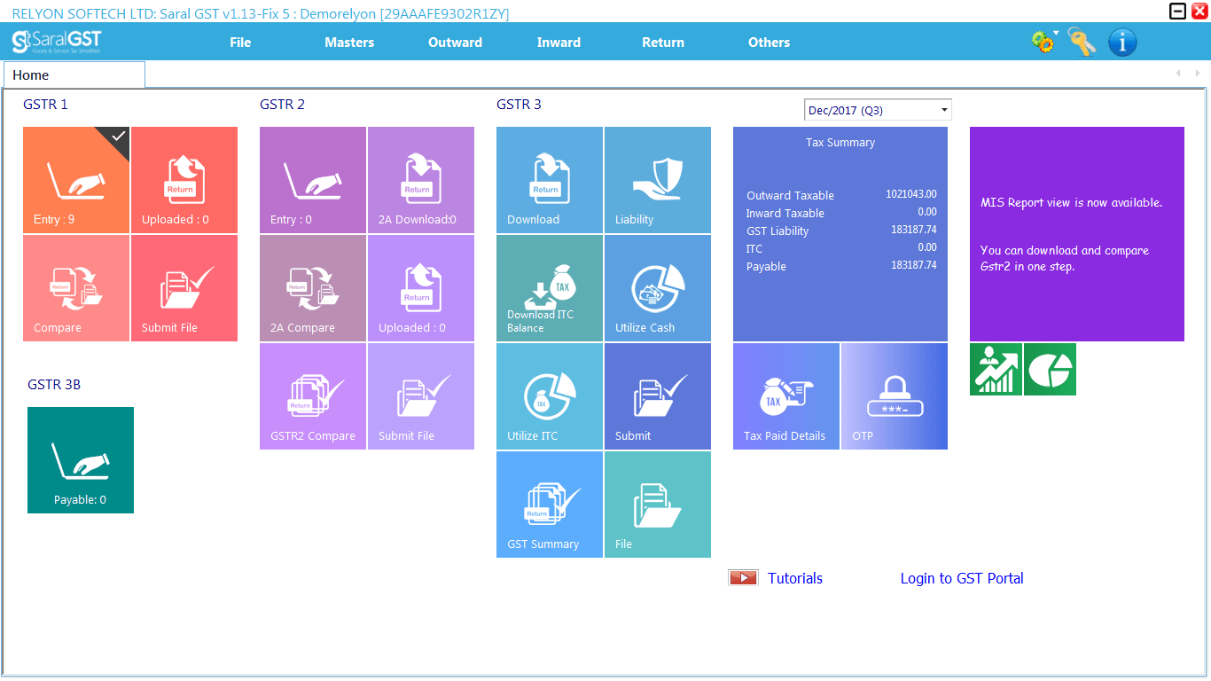Click the blue info icon in header
The width and height of the screenshot is (1211, 681).
1122,42
